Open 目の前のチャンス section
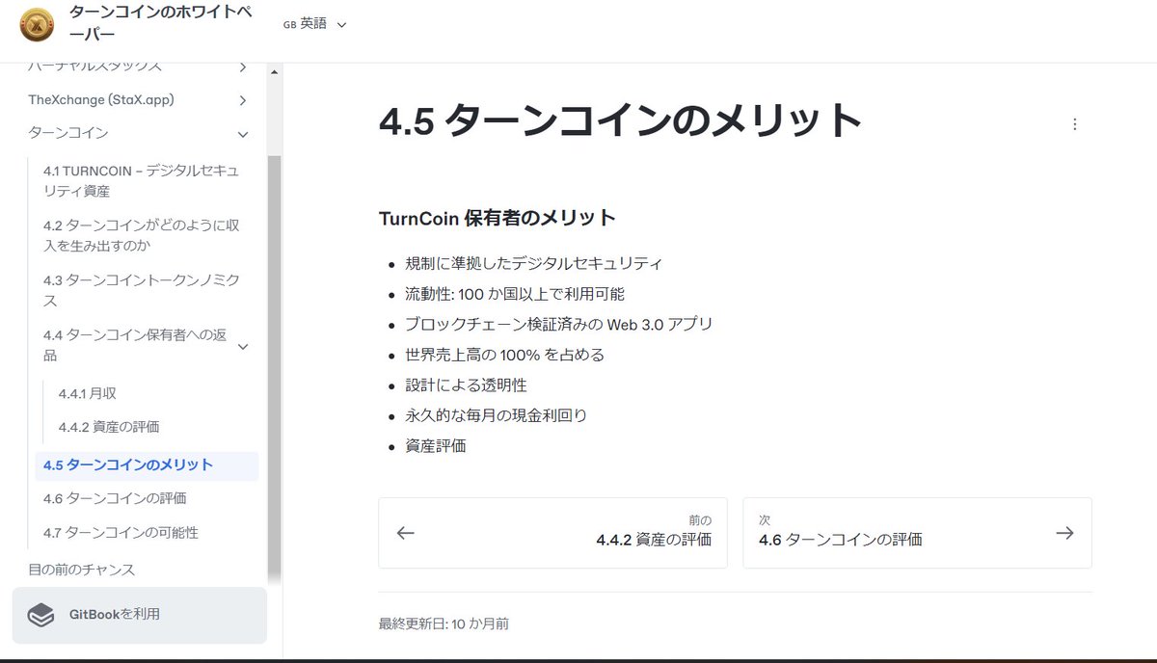The width and height of the screenshot is (1157, 663). click(x=82, y=570)
